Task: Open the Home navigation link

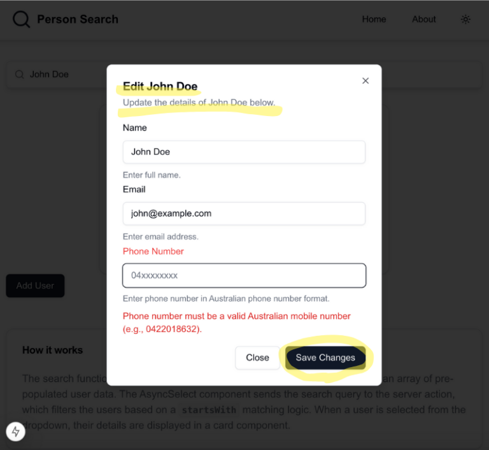Action: tap(374, 19)
